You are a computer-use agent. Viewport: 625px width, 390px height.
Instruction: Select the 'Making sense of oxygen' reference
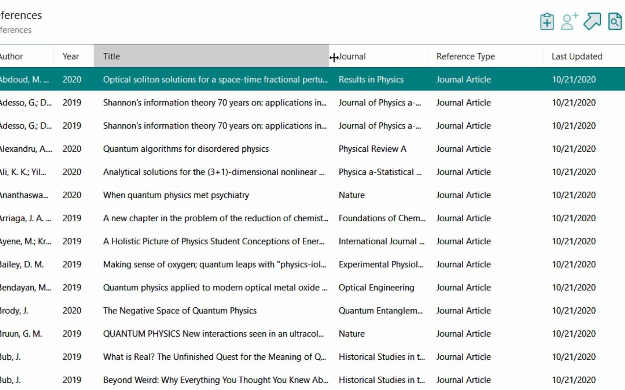214,264
